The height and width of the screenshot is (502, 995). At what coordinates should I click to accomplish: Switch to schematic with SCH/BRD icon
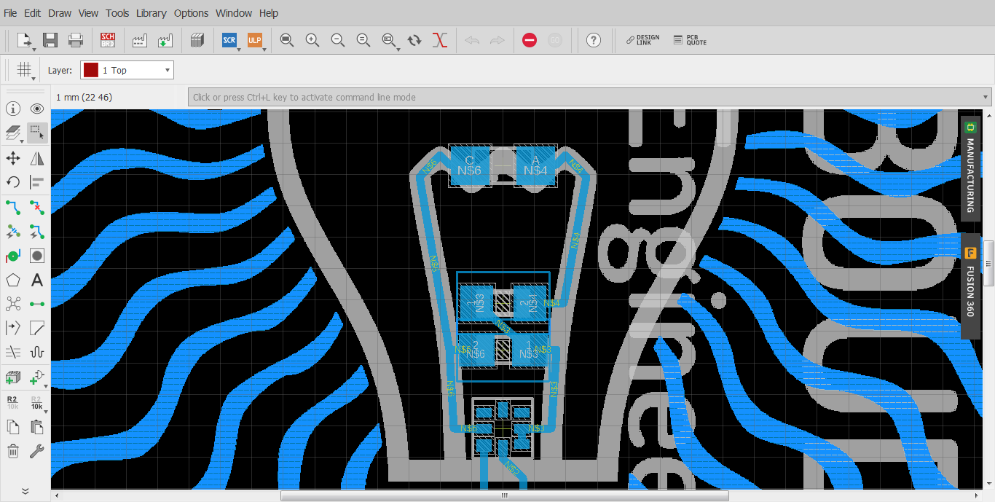[x=108, y=40]
